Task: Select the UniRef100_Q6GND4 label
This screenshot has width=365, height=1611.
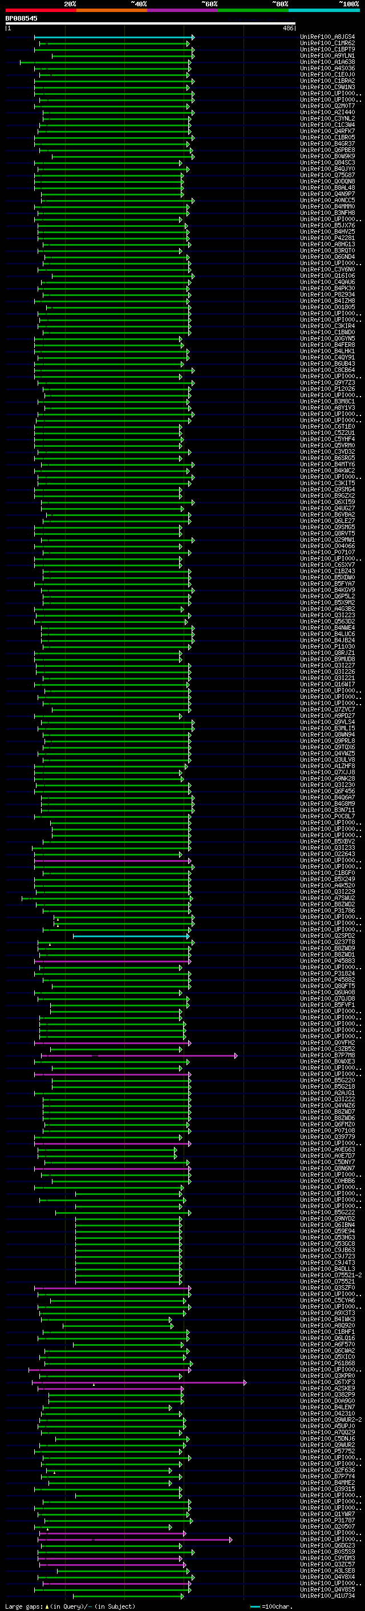Action: point(327,257)
